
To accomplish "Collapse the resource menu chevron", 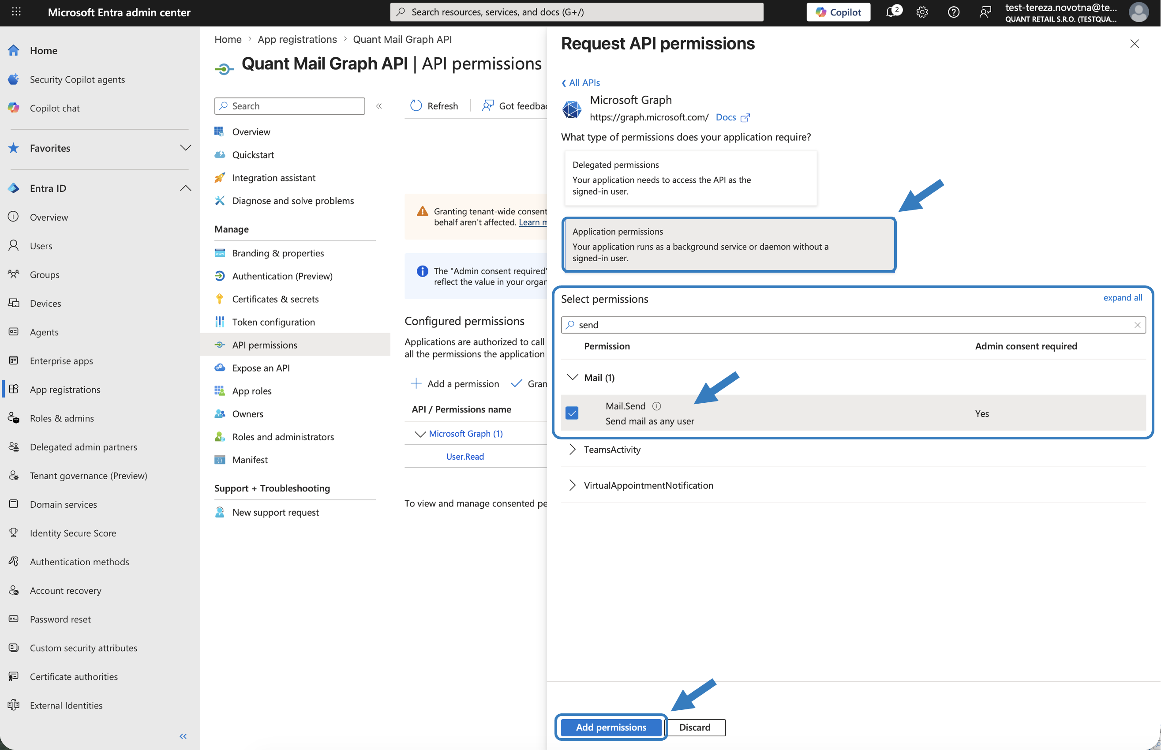I will (x=379, y=106).
